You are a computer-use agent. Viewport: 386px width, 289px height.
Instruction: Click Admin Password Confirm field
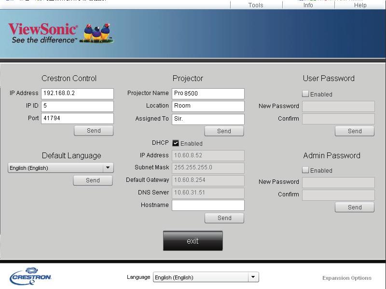[339, 195]
